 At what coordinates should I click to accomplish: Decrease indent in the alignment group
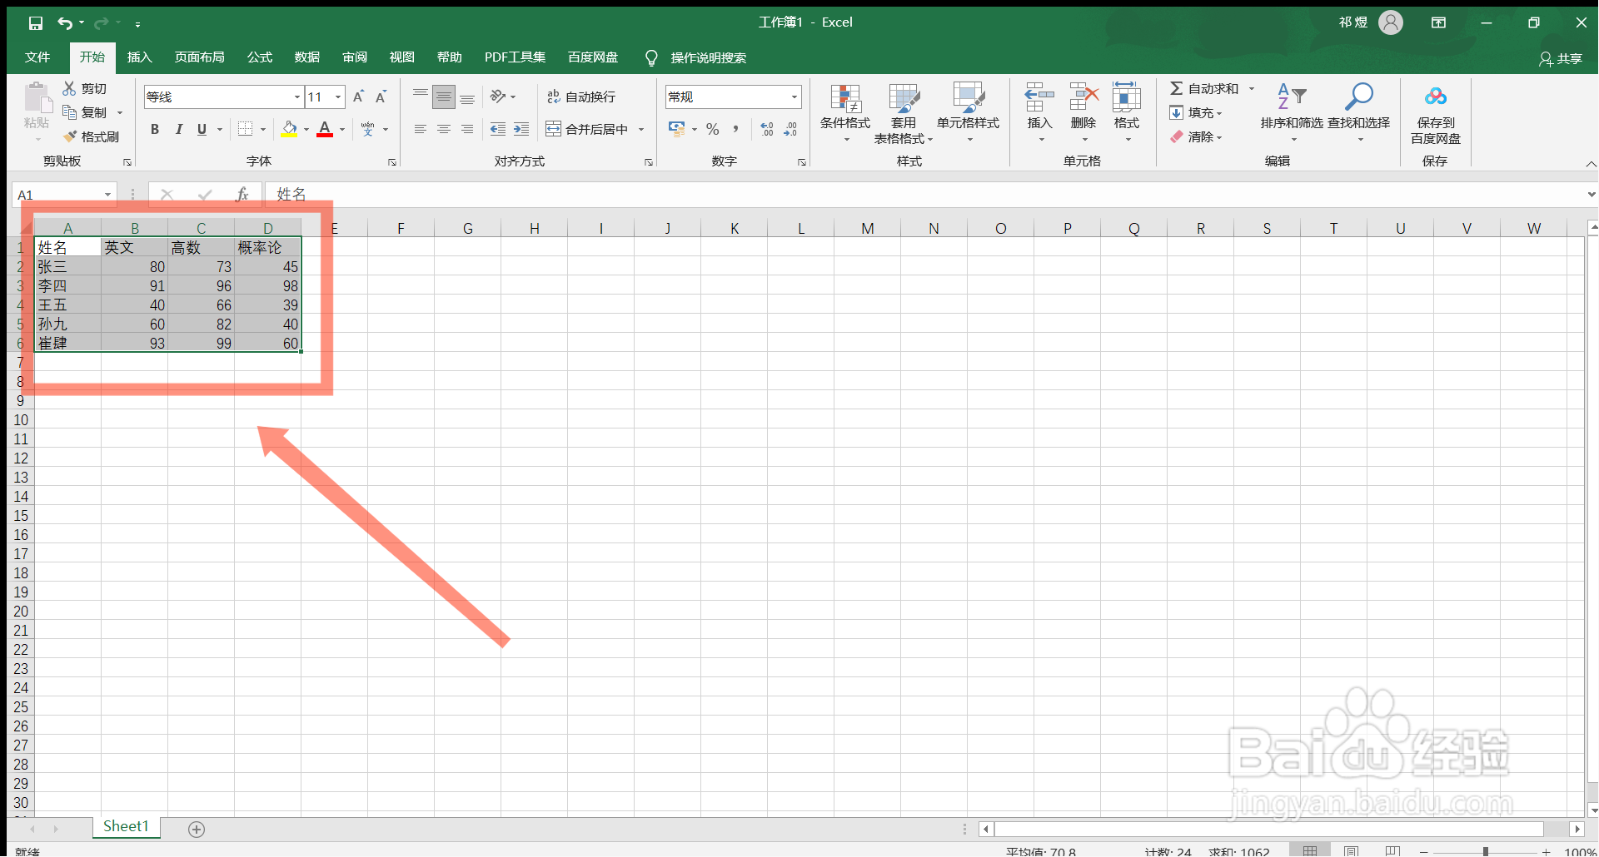(x=498, y=129)
